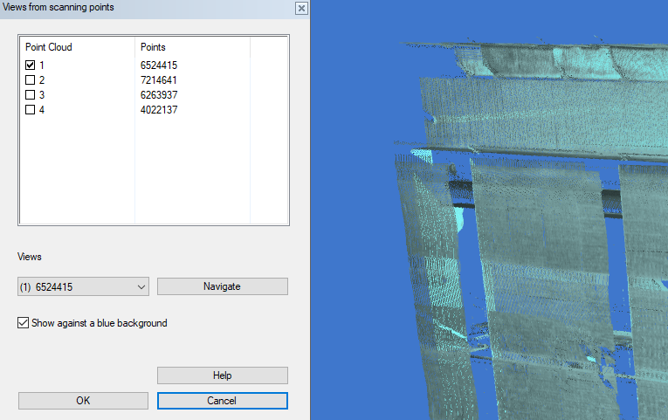Image resolution: width=668 pixels, height=420 pixels.
Task: Select the row with 7214641 points
Action: pyautogui.click(x=159, y=80)
